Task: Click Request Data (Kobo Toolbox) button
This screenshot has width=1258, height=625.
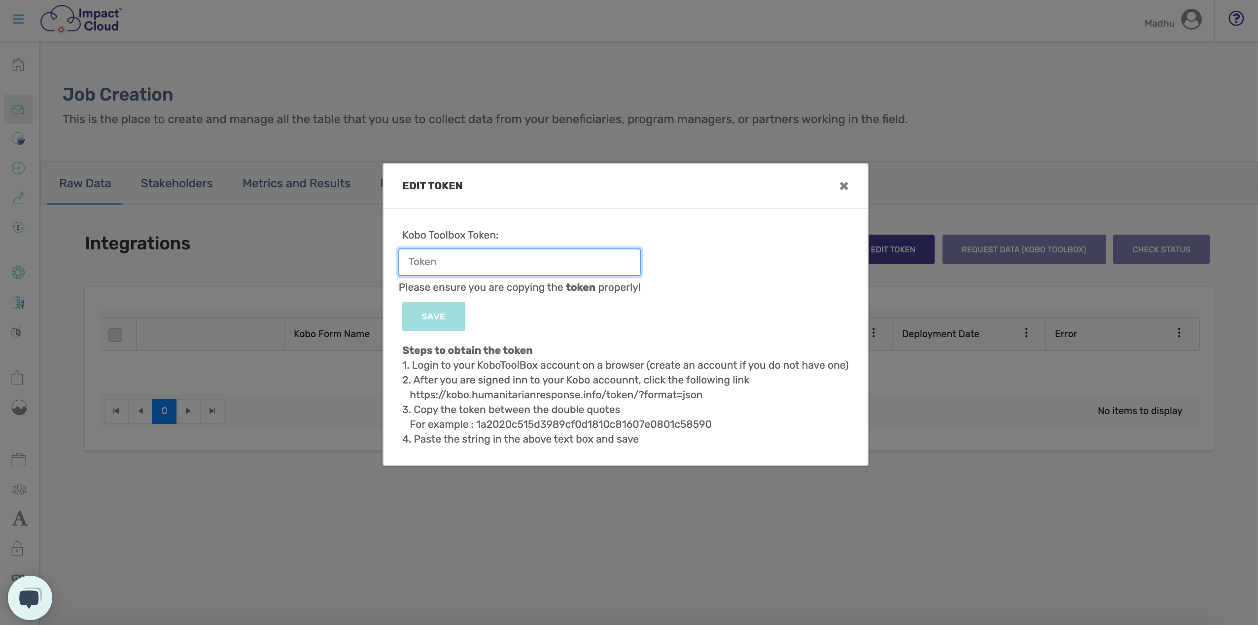Action: [1024, 249]
